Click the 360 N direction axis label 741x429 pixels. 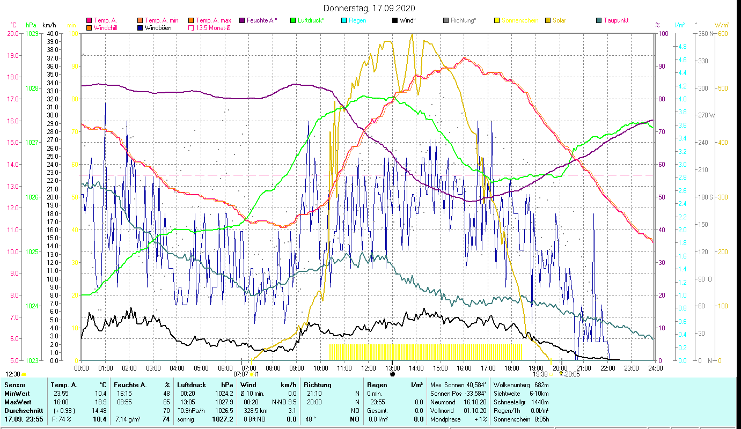706,34
